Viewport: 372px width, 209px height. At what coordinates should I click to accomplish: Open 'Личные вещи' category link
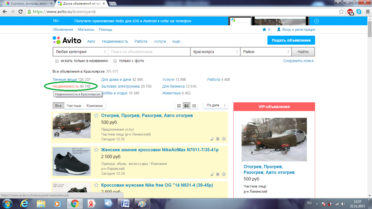(65, 79)
